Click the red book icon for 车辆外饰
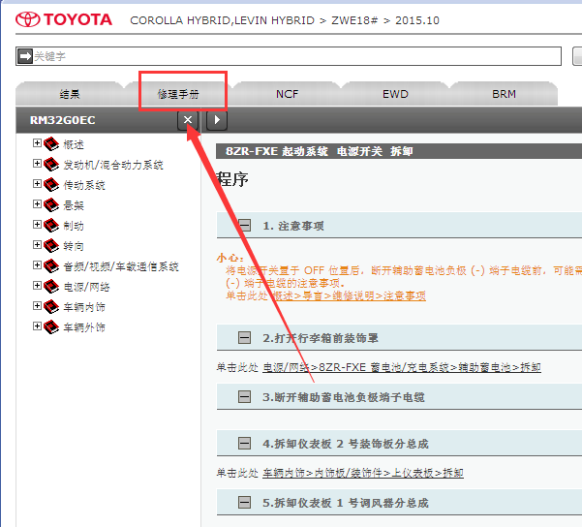Image resolution: width=582 pixels, height=527 pixels. click(51, 327)
